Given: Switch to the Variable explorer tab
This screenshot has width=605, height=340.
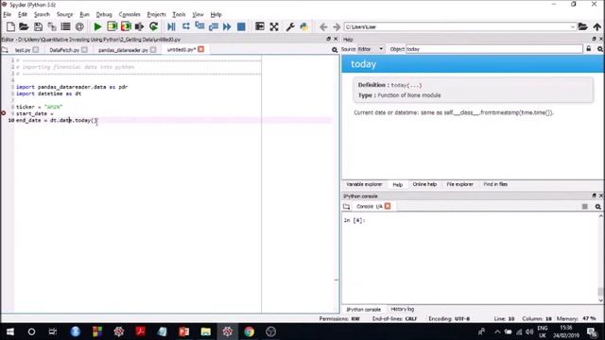Looking at the screenshot, I should (364, 184).
